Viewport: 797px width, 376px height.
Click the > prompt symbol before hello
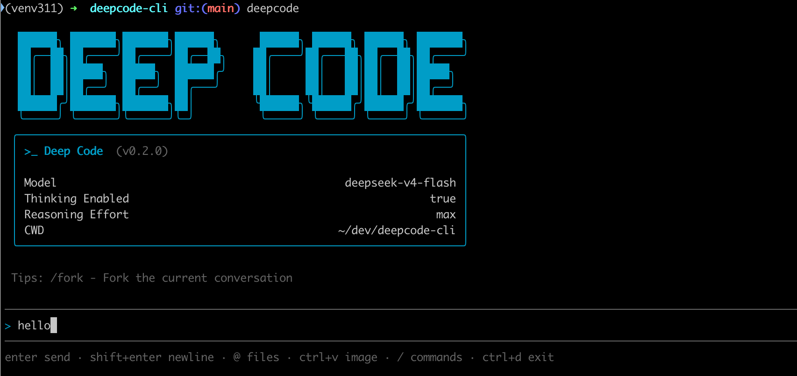coord(8,326)
